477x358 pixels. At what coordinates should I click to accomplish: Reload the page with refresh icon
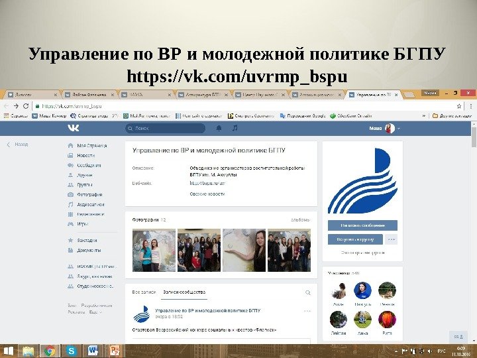(x=26, y=106)
